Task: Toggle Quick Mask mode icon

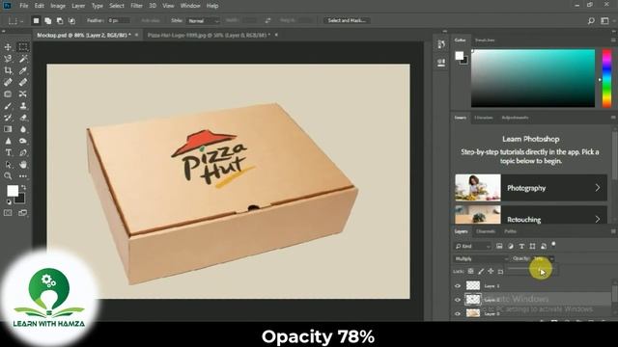Action: coord(8,213)
